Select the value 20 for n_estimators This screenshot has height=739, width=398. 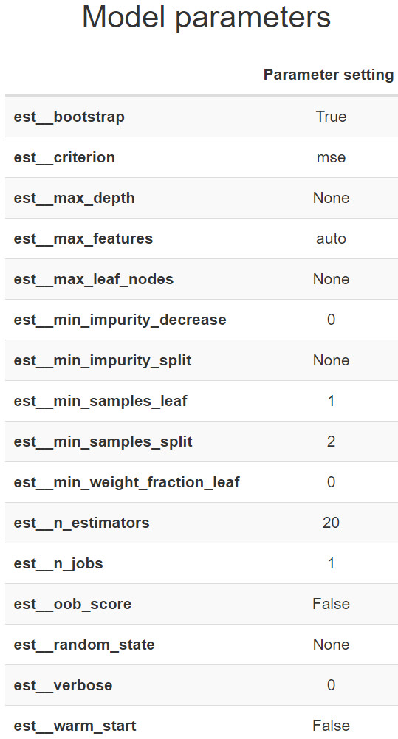[331, 522]
